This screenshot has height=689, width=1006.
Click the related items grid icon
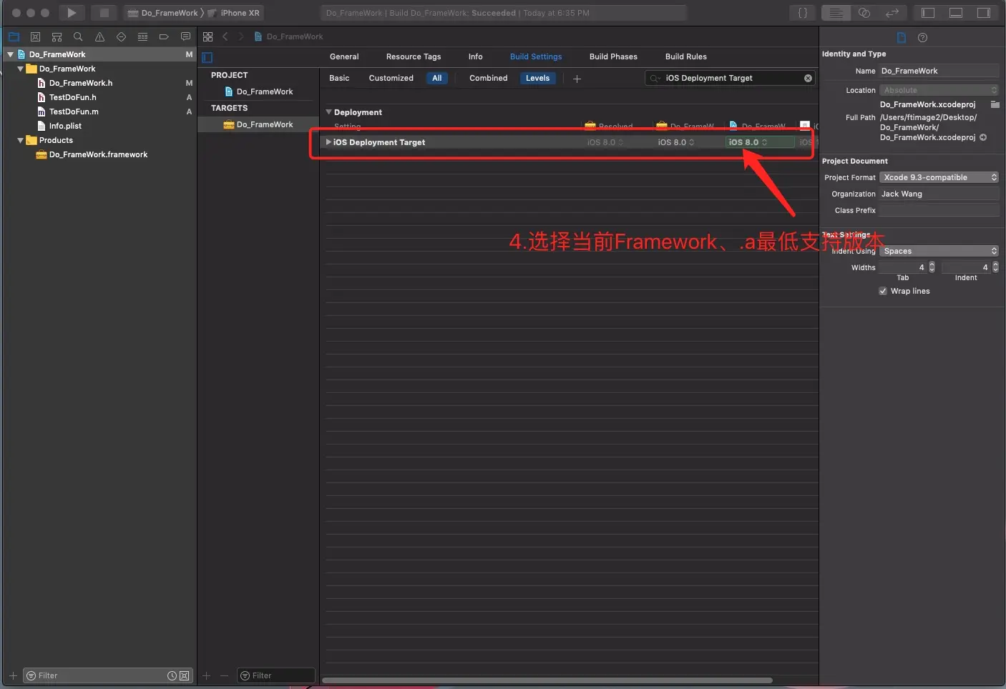point(207,36)
